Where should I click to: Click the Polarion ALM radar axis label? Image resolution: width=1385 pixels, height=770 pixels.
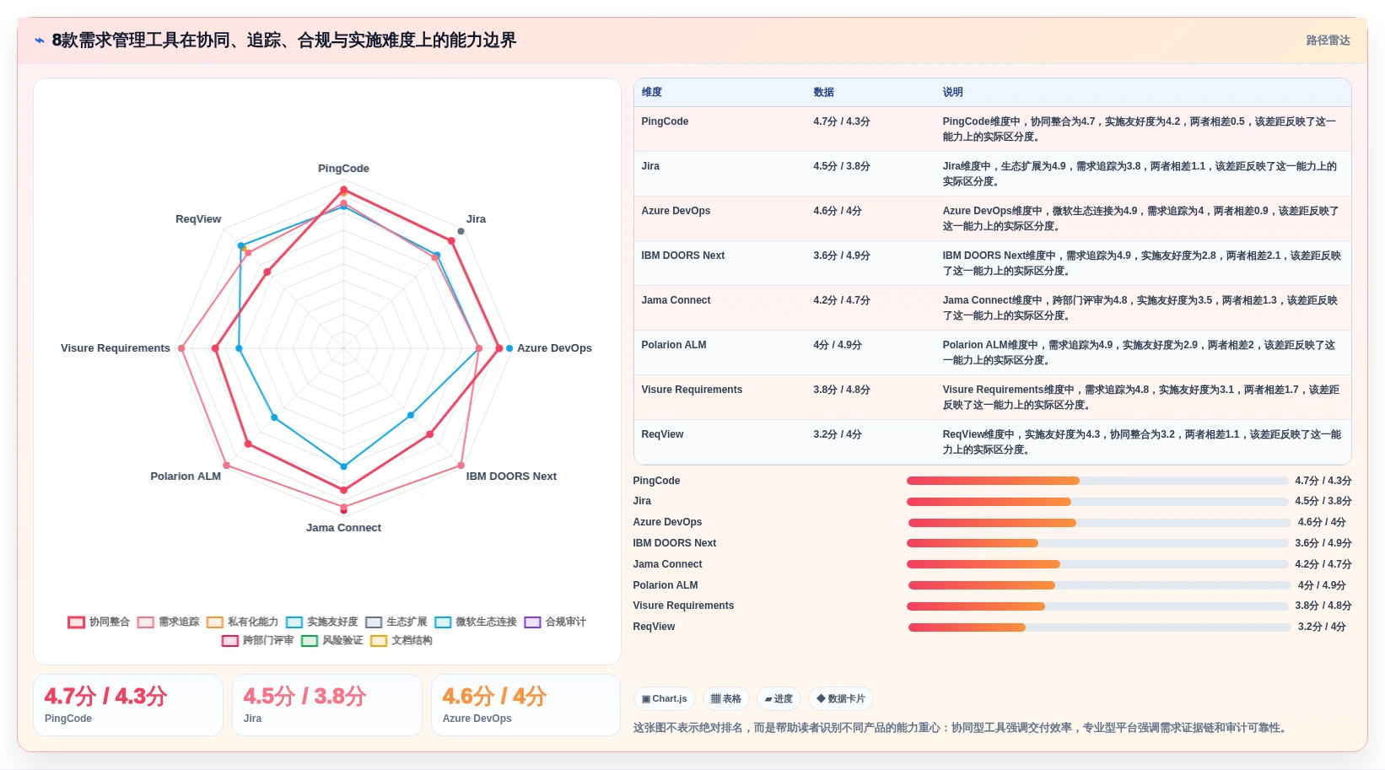point(186,477)
